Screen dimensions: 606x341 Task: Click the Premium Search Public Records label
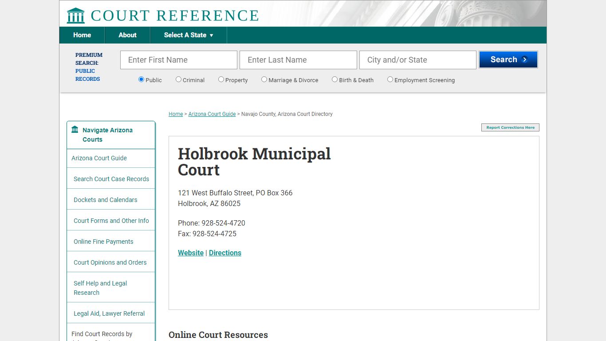tap(89, 67)
